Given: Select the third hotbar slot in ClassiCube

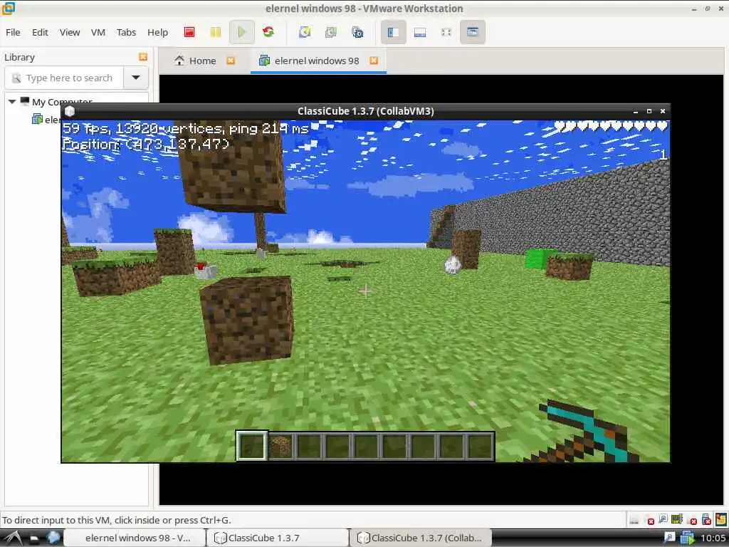Looking at the screenshot, I should [309, 446].
